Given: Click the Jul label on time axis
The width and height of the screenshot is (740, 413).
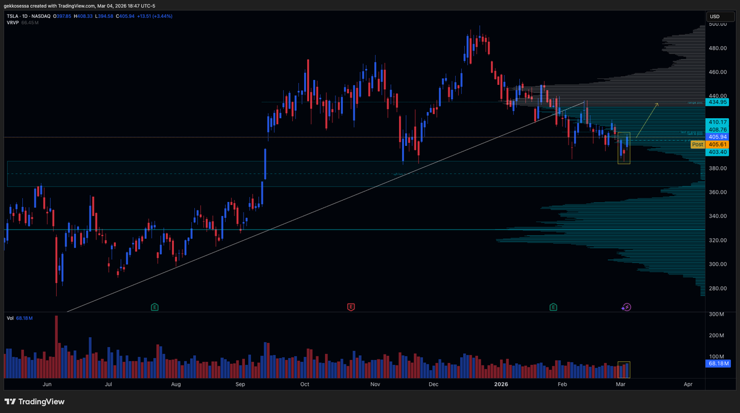Looking at the screenshot, I should click(109, 384).
